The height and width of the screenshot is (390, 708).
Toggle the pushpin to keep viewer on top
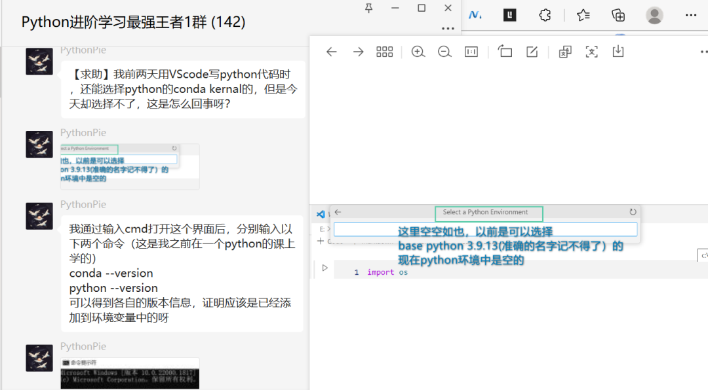coord(369,8)
